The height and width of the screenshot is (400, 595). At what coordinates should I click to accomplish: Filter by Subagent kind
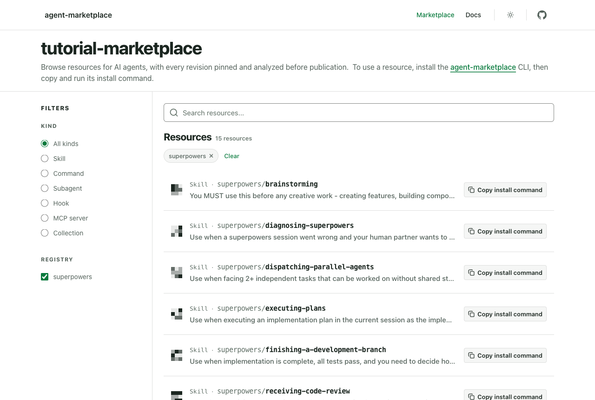[45, 188]
